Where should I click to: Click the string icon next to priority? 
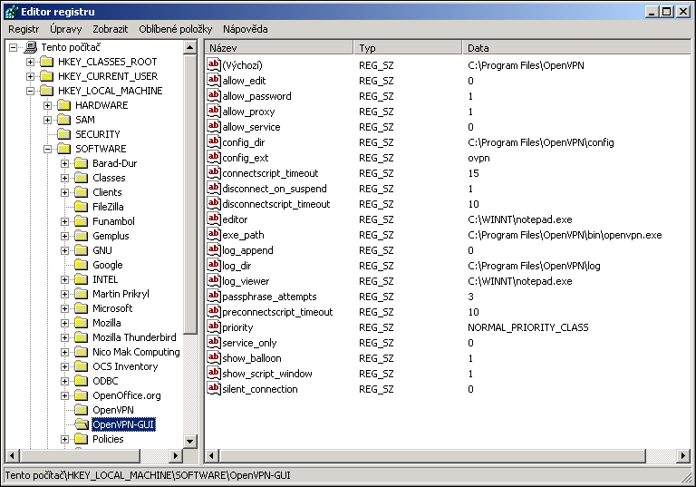tap(214, 326)
